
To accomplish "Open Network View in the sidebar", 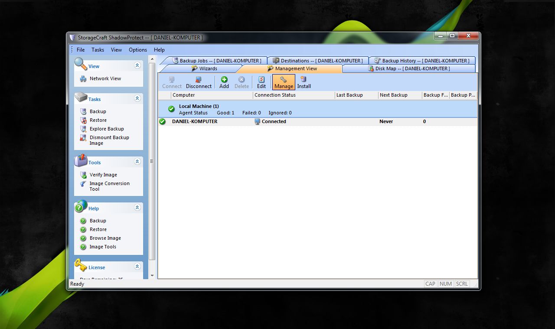I will tap(105, 78).
